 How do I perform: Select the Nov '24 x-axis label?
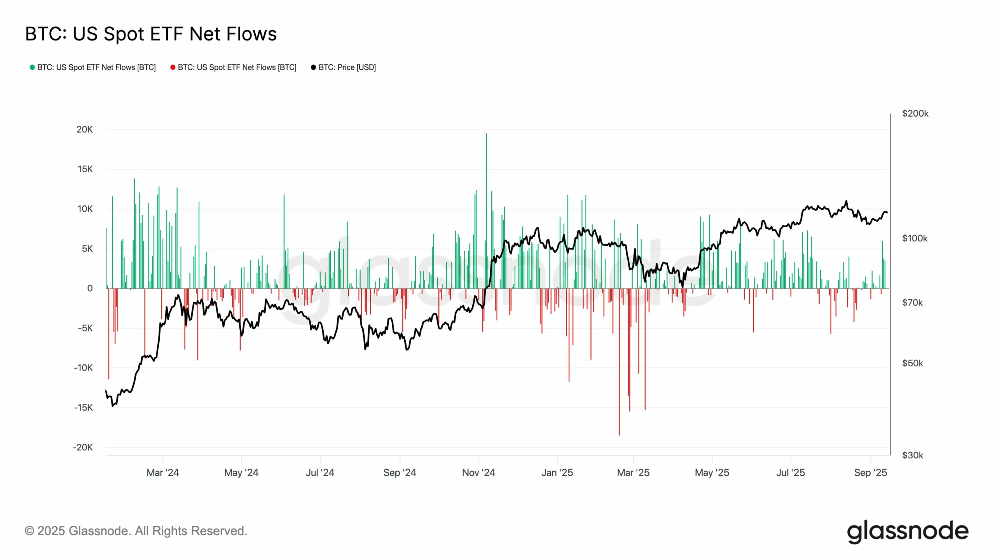tap(478, 472)
